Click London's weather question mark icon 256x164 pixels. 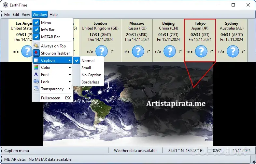tap(102, 51)
